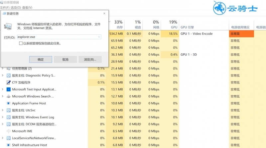
Task: Click the Application Frame Host icon
Action: click(x=8, y=103)
